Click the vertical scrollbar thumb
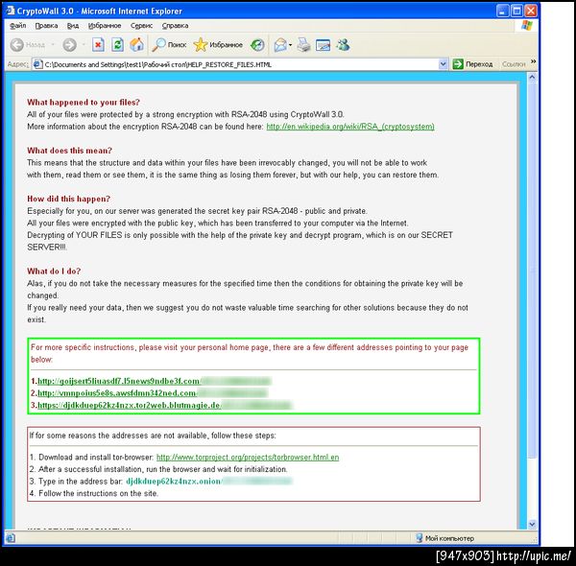 (x=532, y=270)
